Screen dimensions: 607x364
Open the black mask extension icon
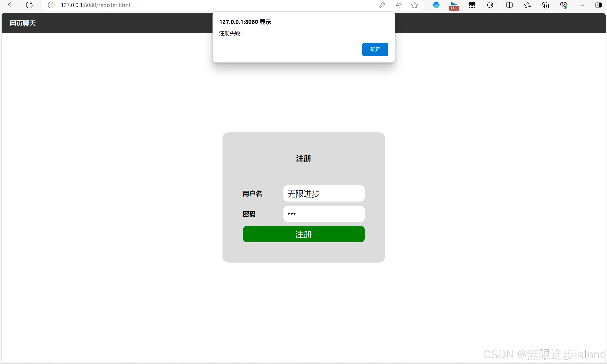point(472,5)
